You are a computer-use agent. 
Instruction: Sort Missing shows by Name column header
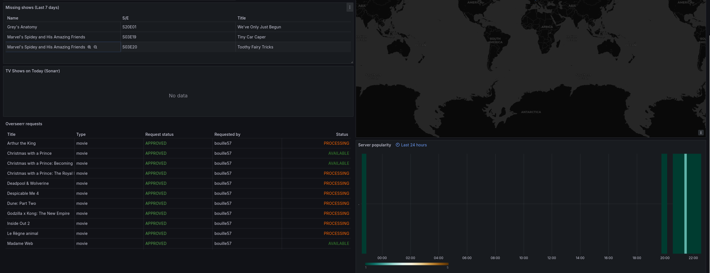tap(13, 18)
